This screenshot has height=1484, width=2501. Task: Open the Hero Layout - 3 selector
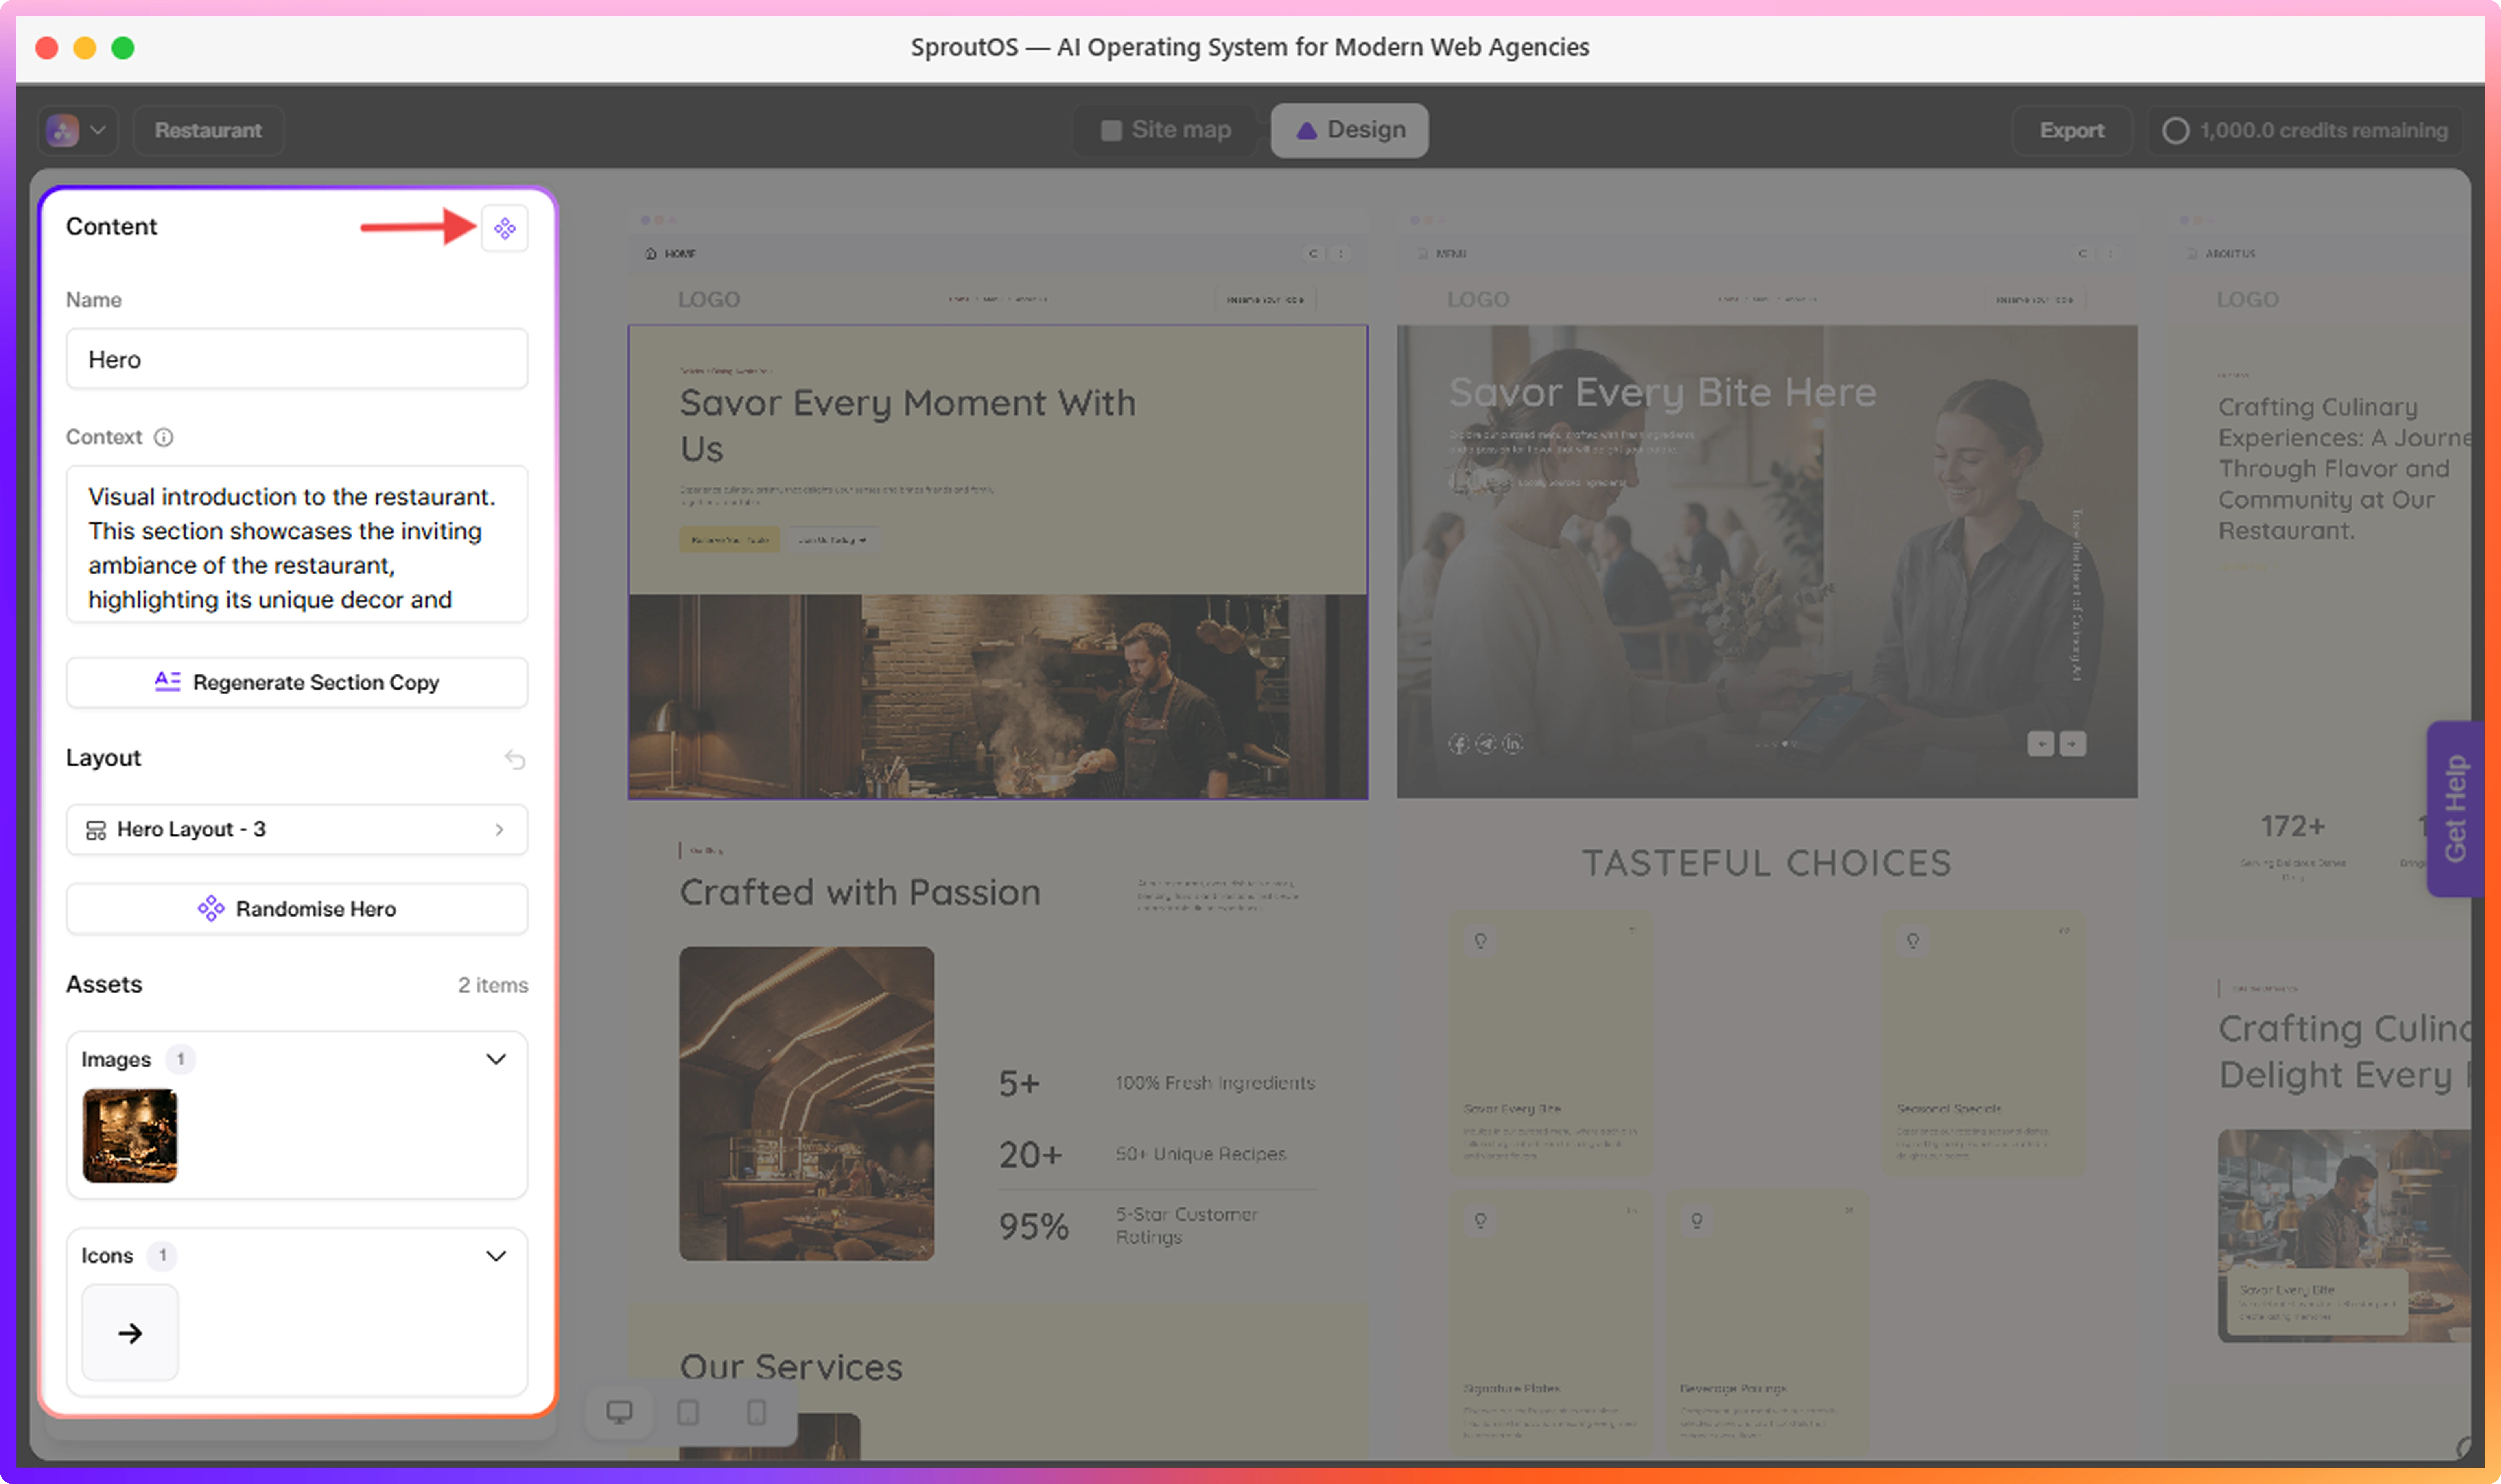click(297, 830)
